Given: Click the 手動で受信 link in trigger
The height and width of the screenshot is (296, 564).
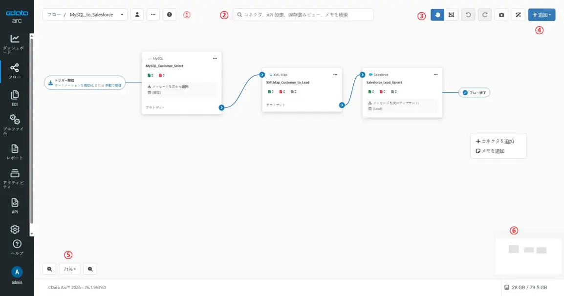Looking at the screenshot, I should point(113,85).
